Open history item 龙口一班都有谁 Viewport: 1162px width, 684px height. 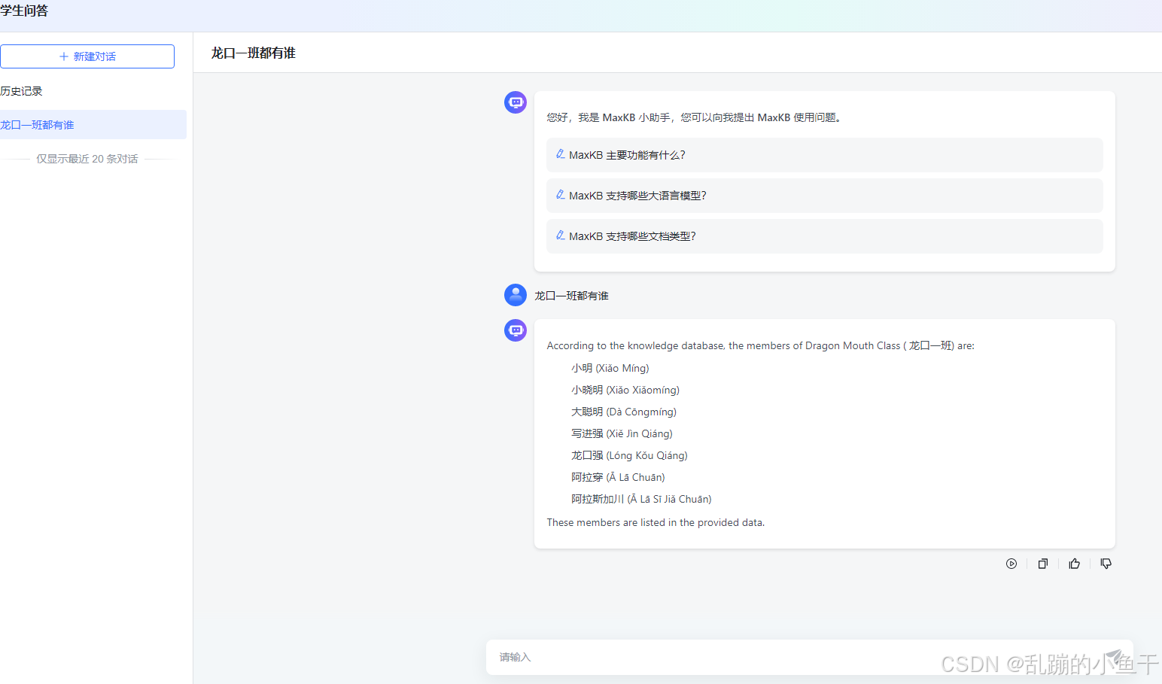click(x=93, y=125)
